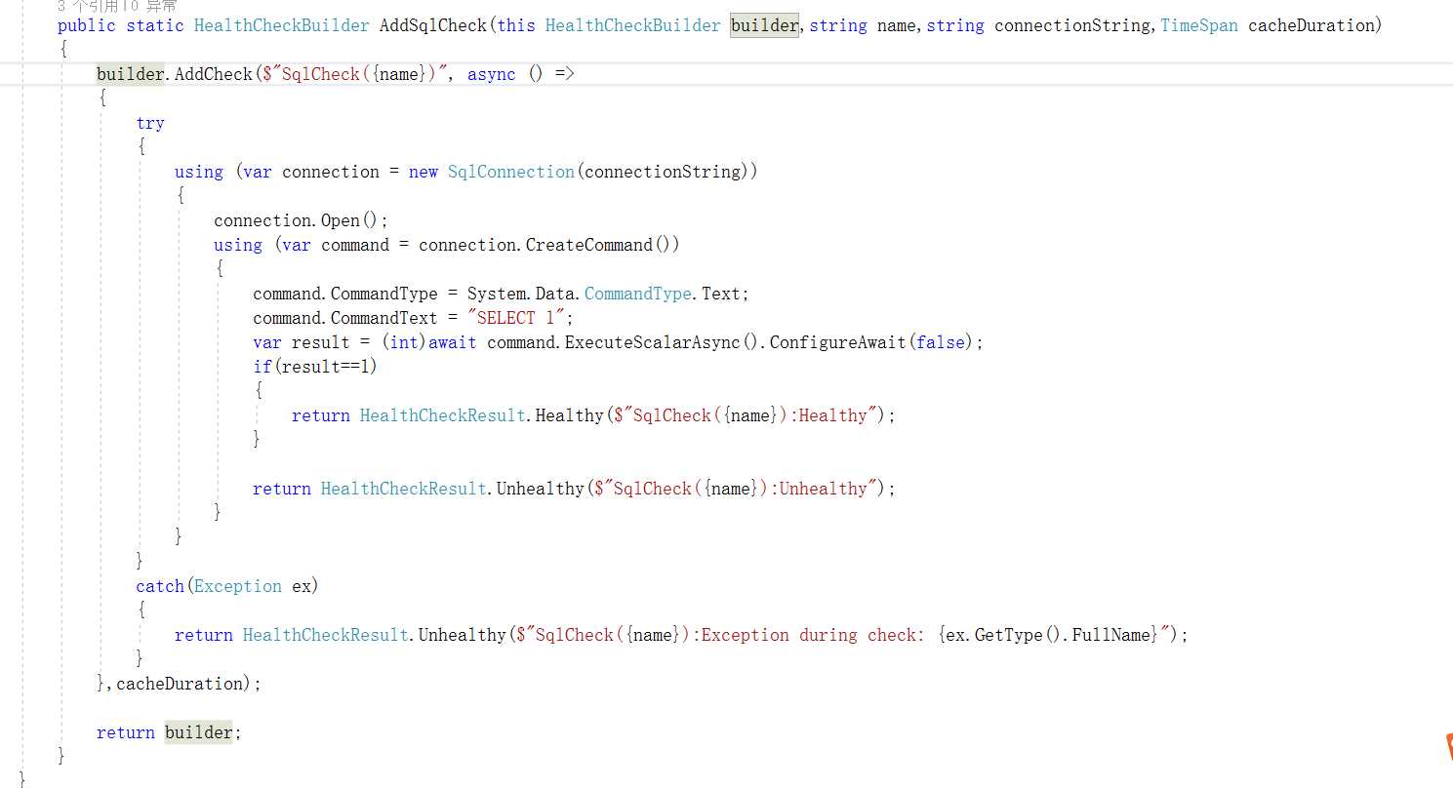Click the 'await' keyword
The width and height of the screenshot is (1453, 788).
pos(453,342)
